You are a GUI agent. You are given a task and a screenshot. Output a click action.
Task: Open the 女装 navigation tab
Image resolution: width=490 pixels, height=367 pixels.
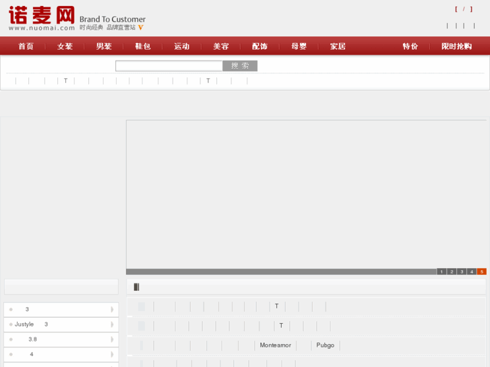pos(65,46)
